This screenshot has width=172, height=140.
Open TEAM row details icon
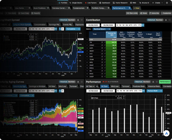pyautogui.click(x=102, y=60)
